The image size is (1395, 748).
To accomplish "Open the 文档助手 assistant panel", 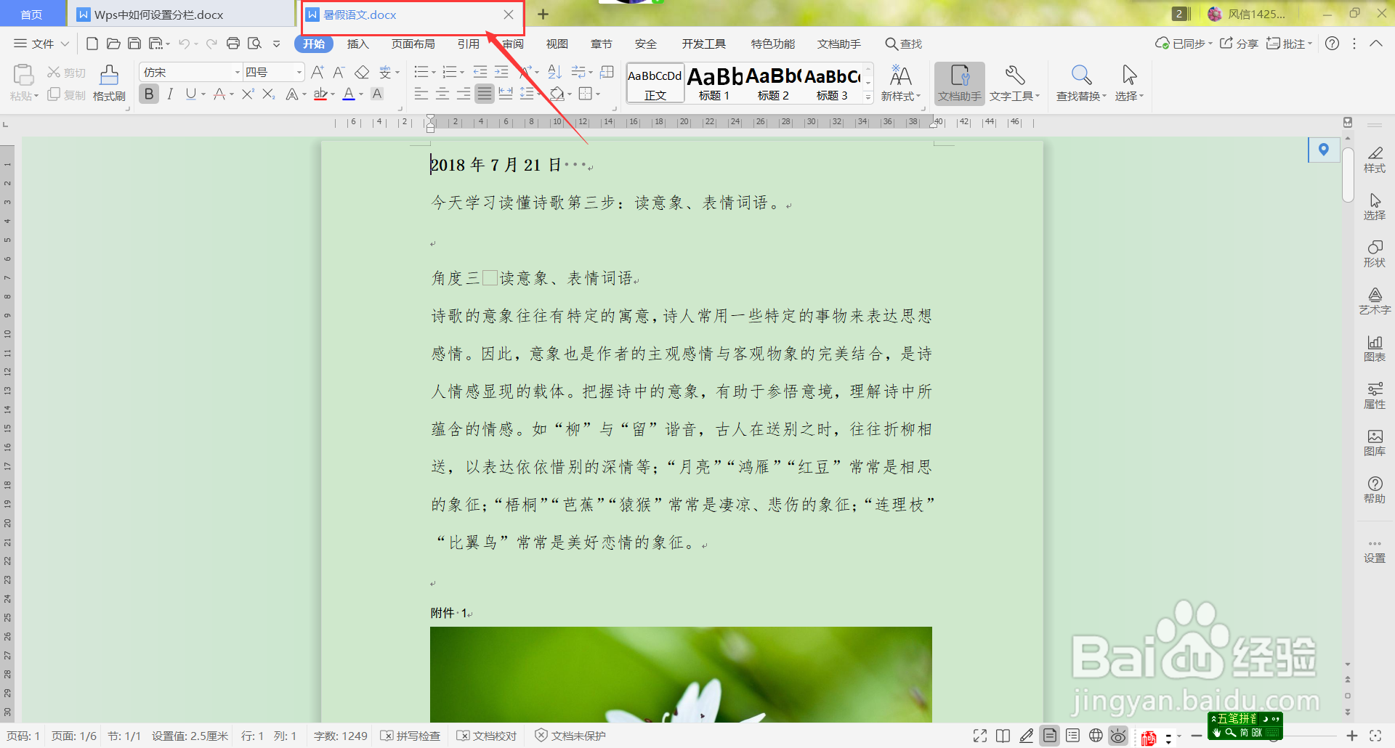I will pyautogui.click(x=959, y=81).
